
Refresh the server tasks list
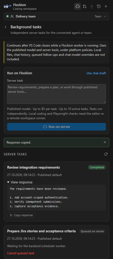(x=106, y=154)
